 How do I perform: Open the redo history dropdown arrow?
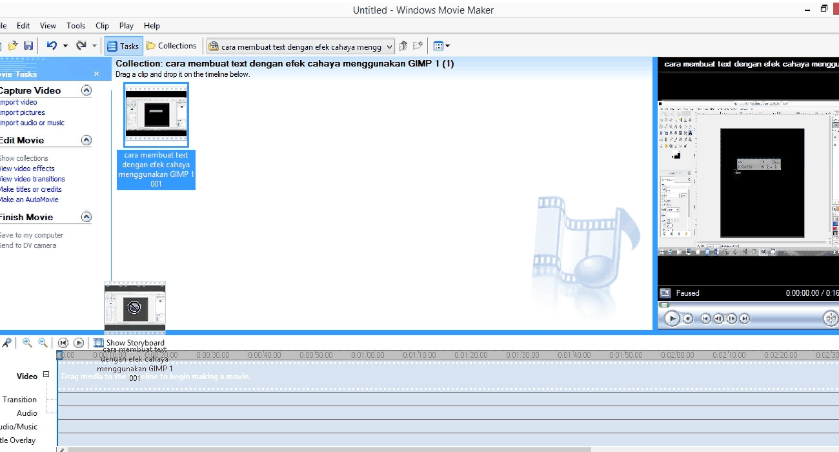[x=94, y=46]
